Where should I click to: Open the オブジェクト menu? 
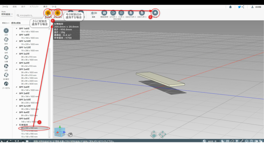tap(34, 7)
